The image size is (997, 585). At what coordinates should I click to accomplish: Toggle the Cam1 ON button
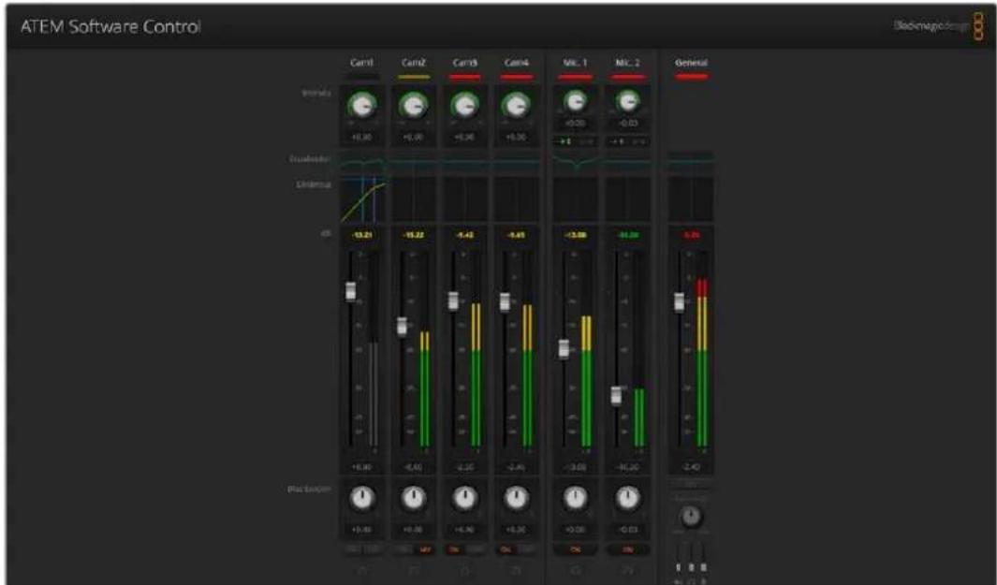[x=352, y=549]
